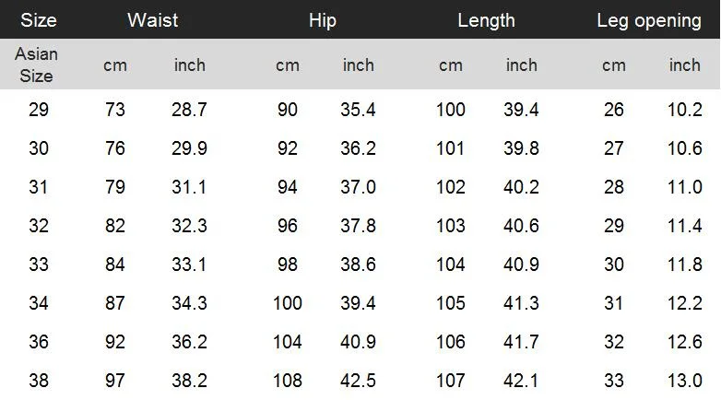Click size 38 in the Size column

point(39,381)
